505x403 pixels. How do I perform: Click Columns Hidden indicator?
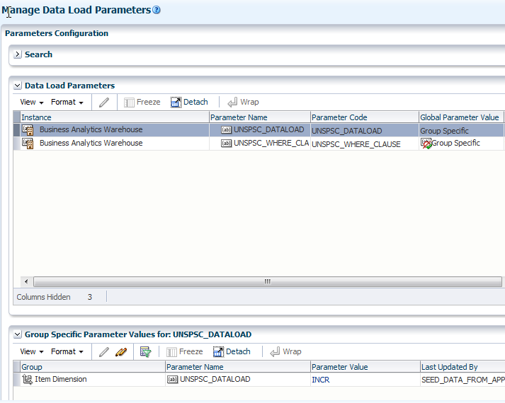[55, 297]
